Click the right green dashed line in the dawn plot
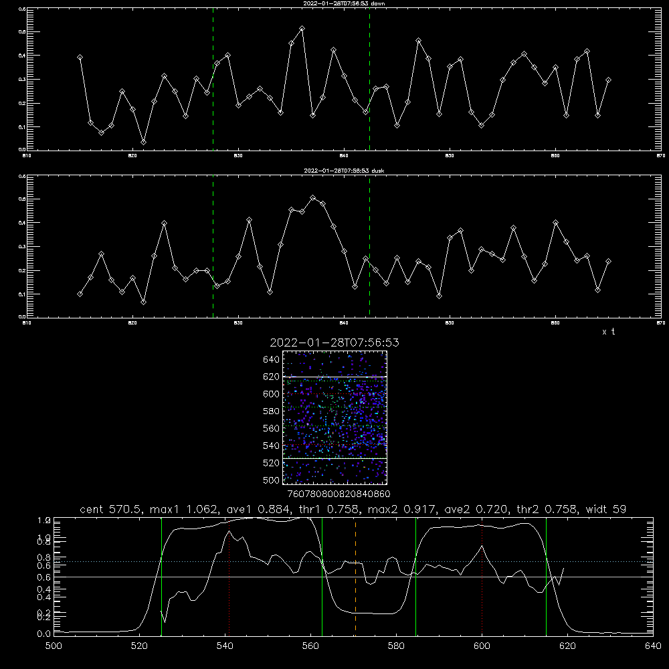Screen dimensions: 669x669 tap(369, 79)
